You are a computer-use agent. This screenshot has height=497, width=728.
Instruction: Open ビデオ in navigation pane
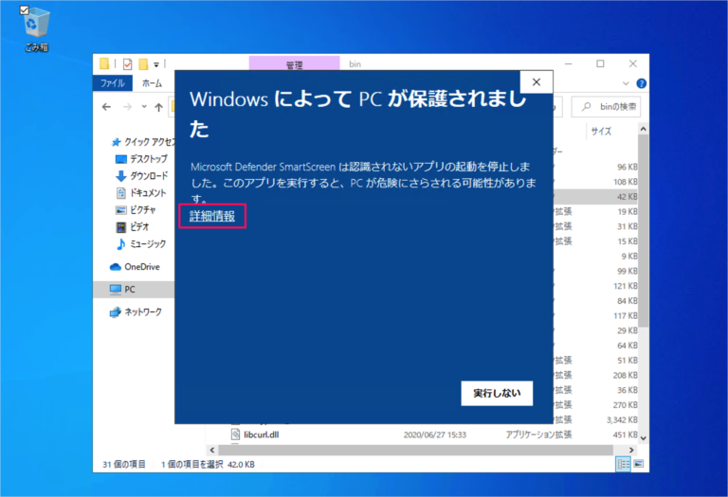[133, 226]
